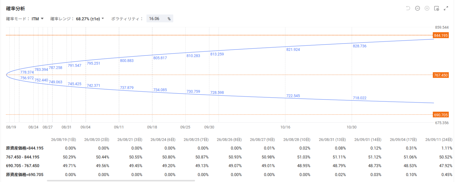Click x-axis date label 10/16
Image resolution: width=455 pixels, height=182 pixels.
(x=285, y=127)
